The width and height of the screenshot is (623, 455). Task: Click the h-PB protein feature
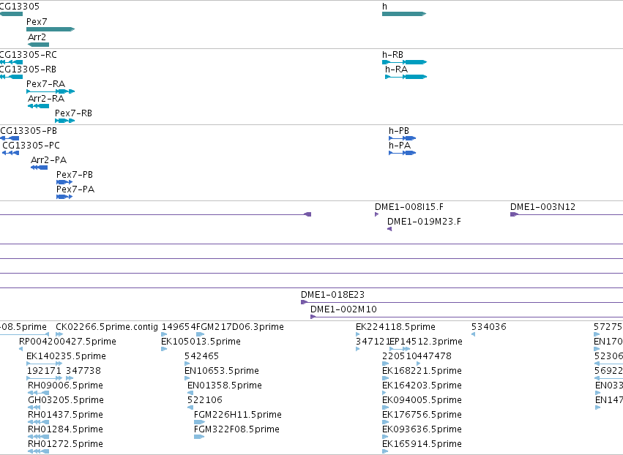tap(402, 138)
